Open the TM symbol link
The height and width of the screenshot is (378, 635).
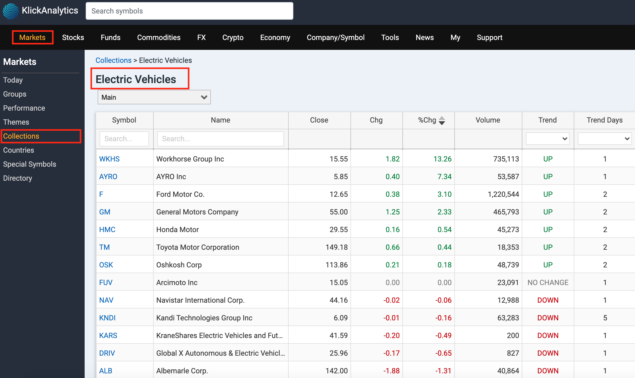pyautogui.click(x=104, y=247)
